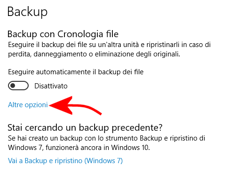237x173 pixels.
Task: Click the Disattivato toggle status label
Action: pos(51,86)
